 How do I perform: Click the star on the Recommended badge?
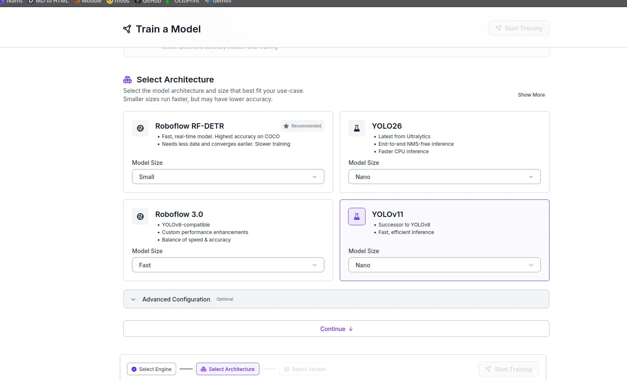[x=286, y=126]
